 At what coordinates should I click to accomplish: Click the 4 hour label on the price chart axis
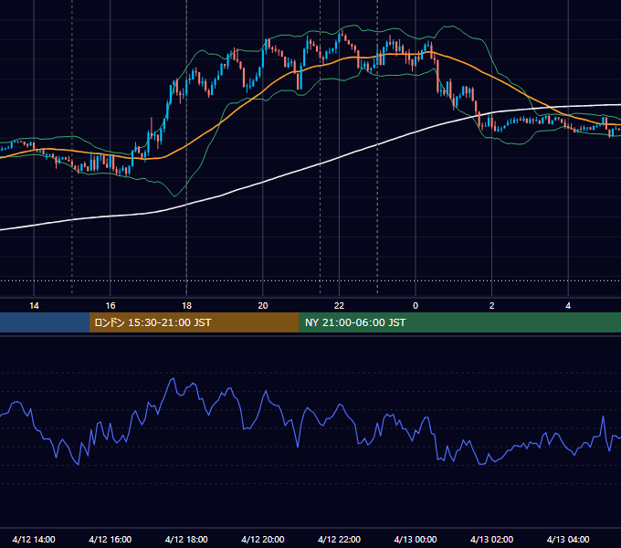[568, 306]
